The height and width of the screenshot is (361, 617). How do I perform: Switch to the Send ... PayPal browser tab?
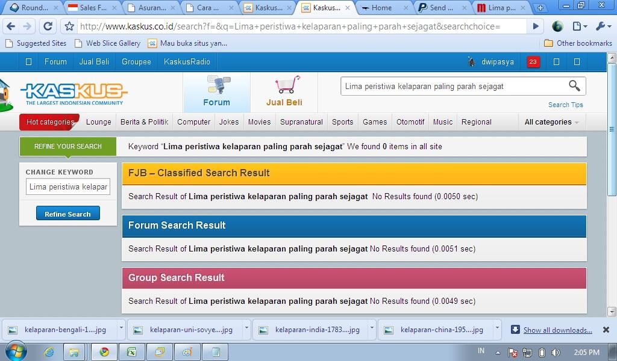pos(442,7)
